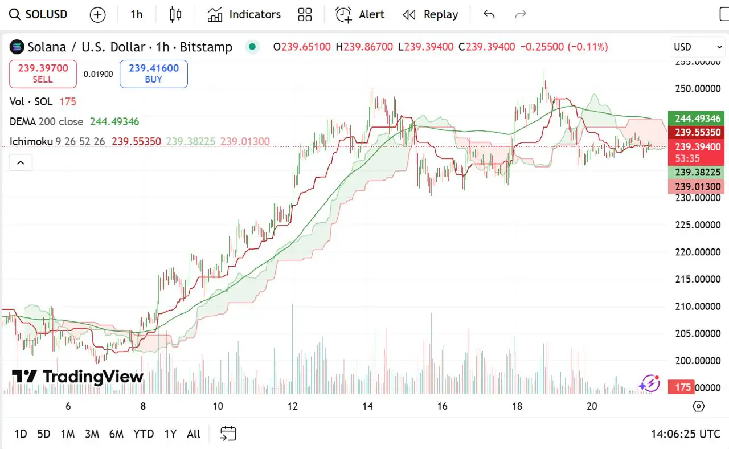729x449 pixels.
Task: Select the DEMA 200 close indicator legend
Action: click(x=46, y=121)
